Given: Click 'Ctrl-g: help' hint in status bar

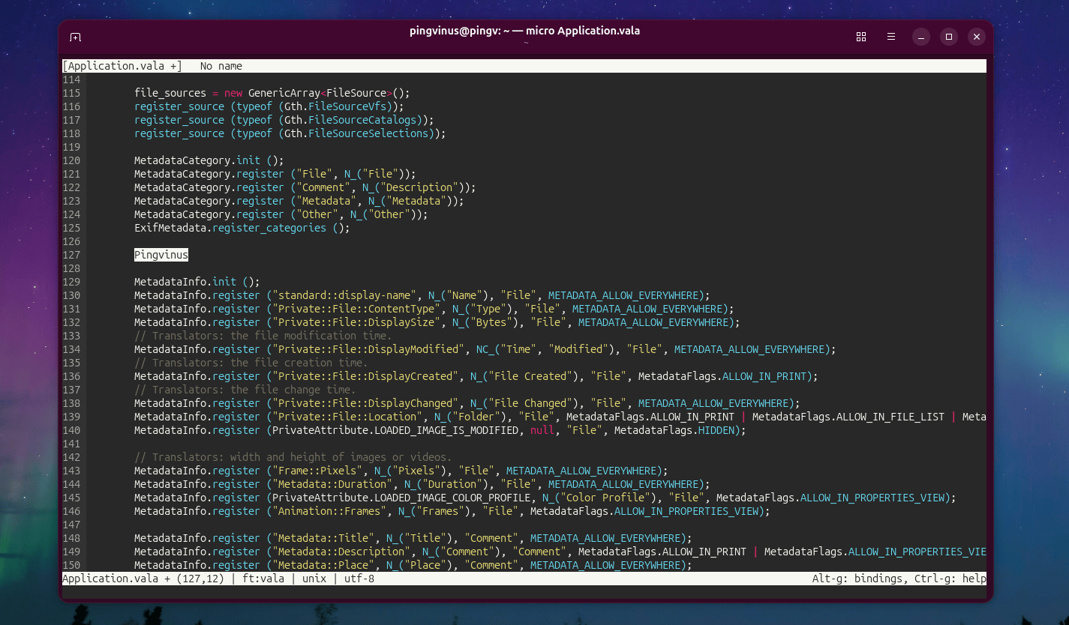Looking at the screenshot, I should (950, 579).
